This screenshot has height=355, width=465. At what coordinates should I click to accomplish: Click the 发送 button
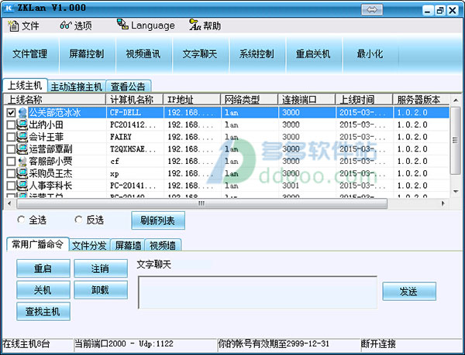point(409,291)
